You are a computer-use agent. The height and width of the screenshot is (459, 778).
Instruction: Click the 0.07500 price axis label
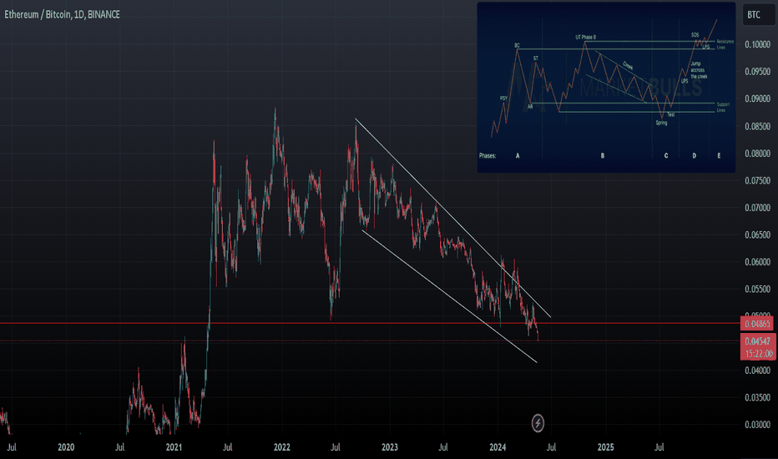(x=757, y=180)
